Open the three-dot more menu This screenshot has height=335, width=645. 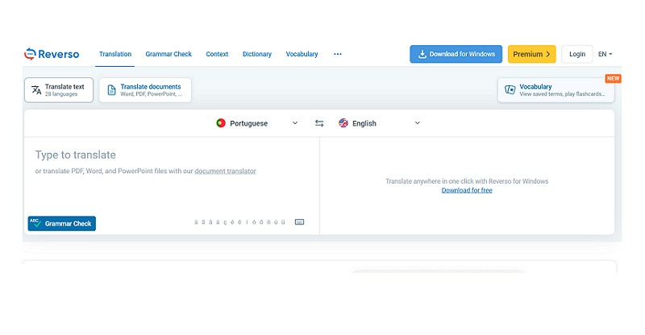pos(338,54)
